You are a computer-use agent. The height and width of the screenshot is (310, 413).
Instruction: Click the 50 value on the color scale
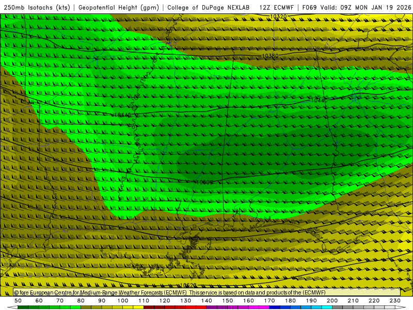(18, 301)
